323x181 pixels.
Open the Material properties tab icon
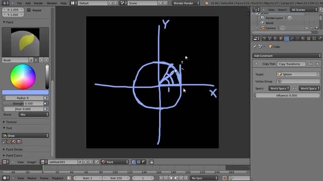303,39
